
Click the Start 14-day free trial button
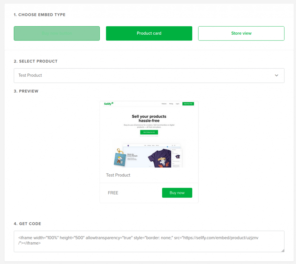pos(149,132)
